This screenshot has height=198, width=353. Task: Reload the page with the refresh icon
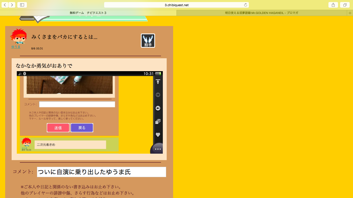coord(245,5)
